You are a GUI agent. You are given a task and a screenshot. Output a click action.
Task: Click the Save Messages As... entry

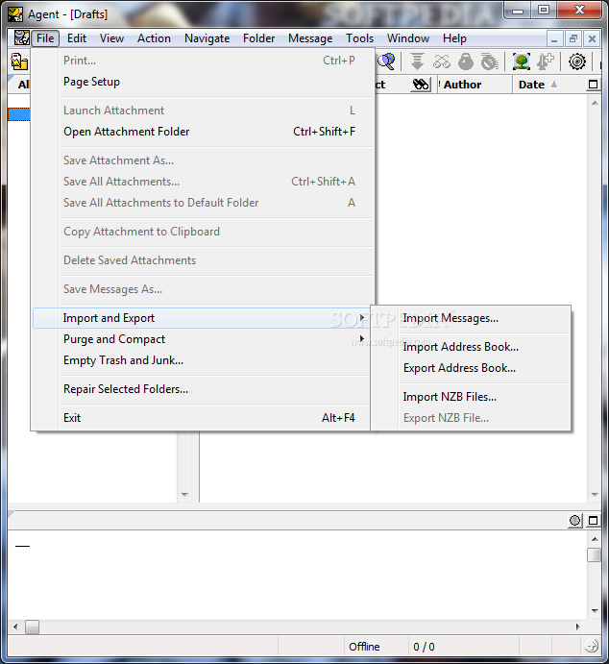pos(203,289)
